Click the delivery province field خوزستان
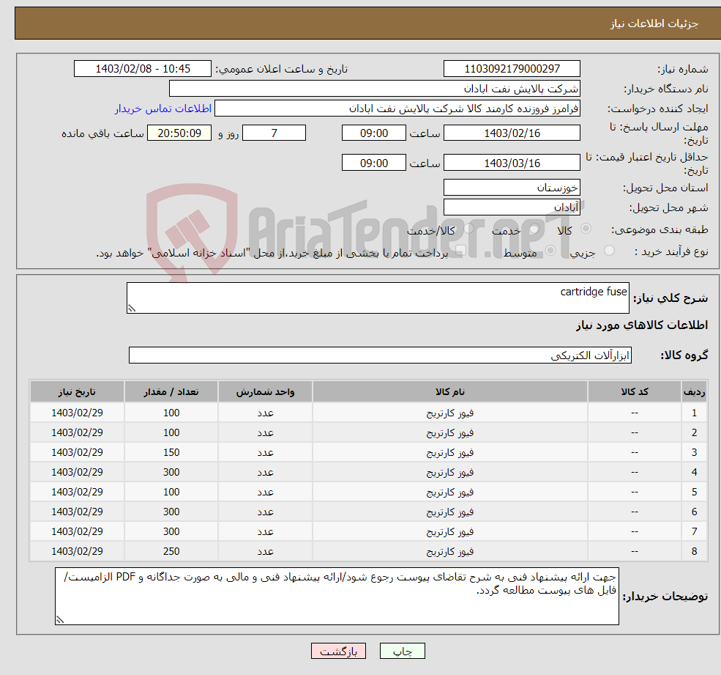The image size is (721, 675). point(512,188)
